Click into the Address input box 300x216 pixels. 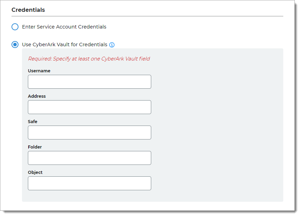tap(90, 107)
